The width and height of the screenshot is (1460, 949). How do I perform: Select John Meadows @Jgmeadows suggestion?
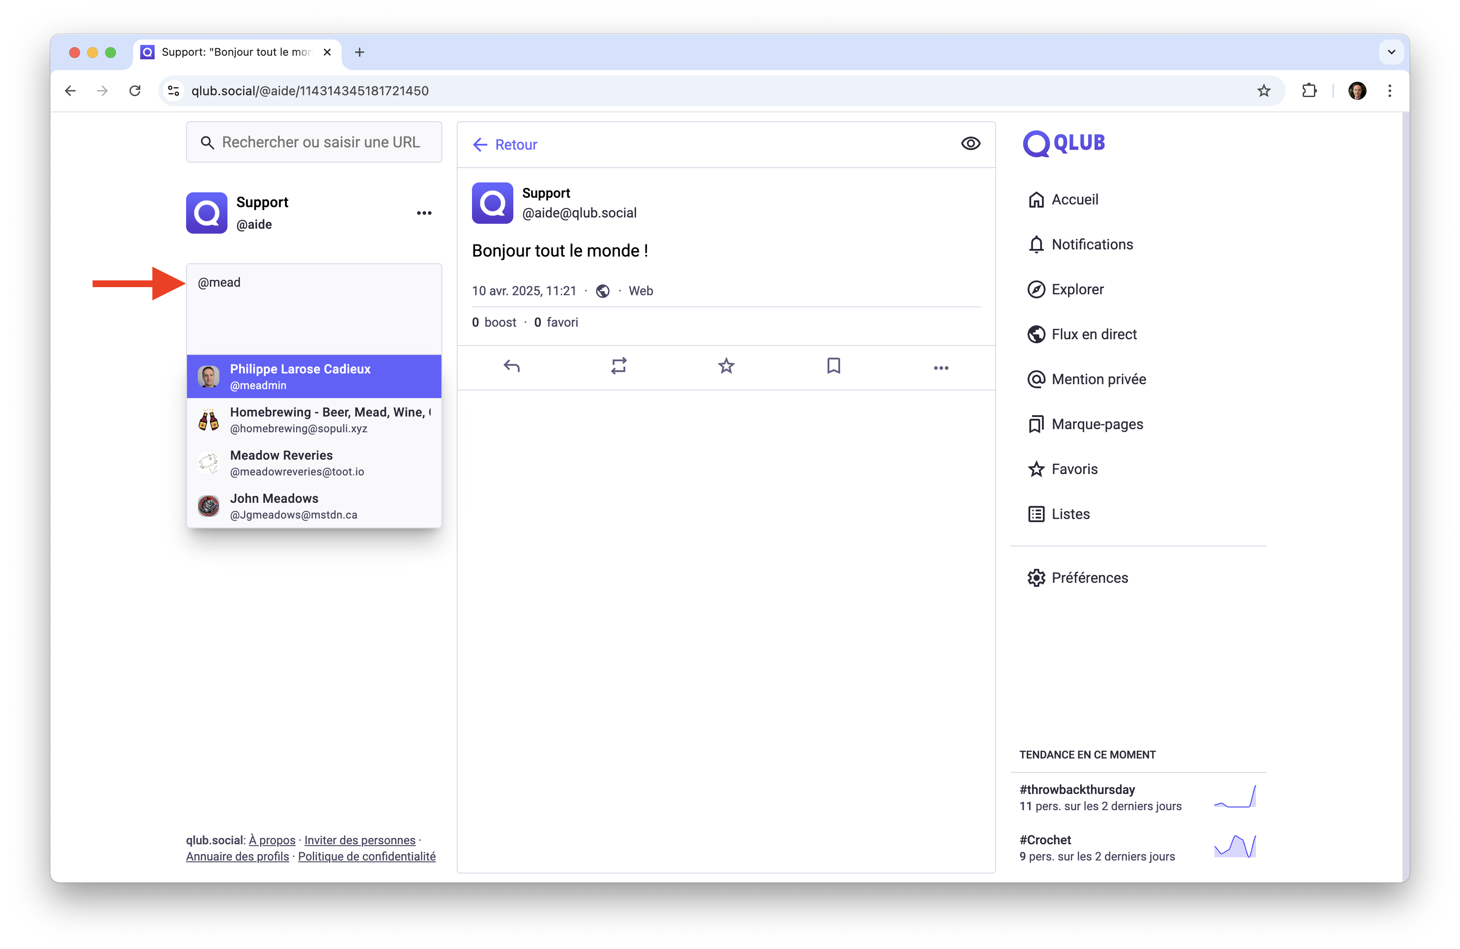[x=314, y=506]
